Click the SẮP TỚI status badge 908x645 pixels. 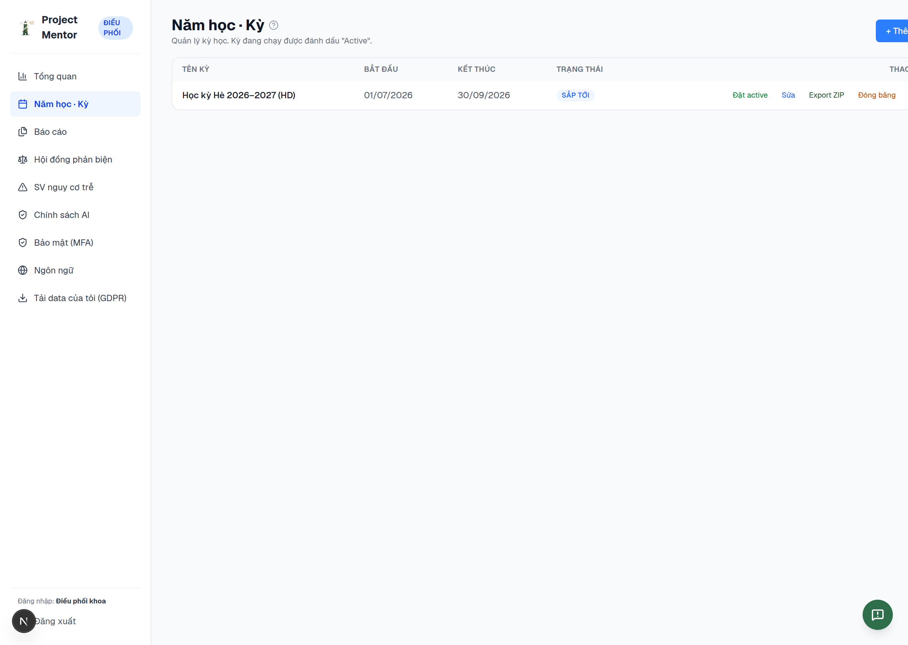tap(575, 95)
